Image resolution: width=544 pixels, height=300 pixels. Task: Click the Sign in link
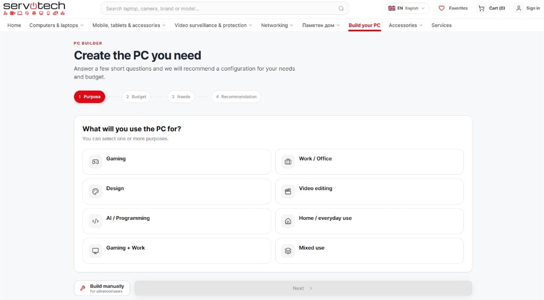pyautogui.click(x=528, y=8)
